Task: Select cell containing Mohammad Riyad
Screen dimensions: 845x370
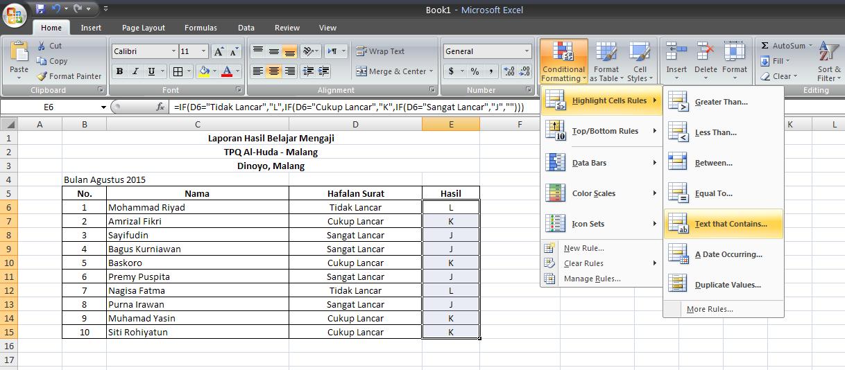Action: (x=198, y=207)
